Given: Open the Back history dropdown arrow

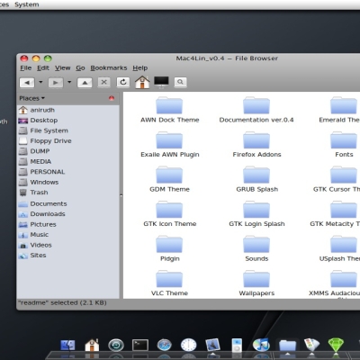Looking at the screenshot, I should (x=40, y=82).
